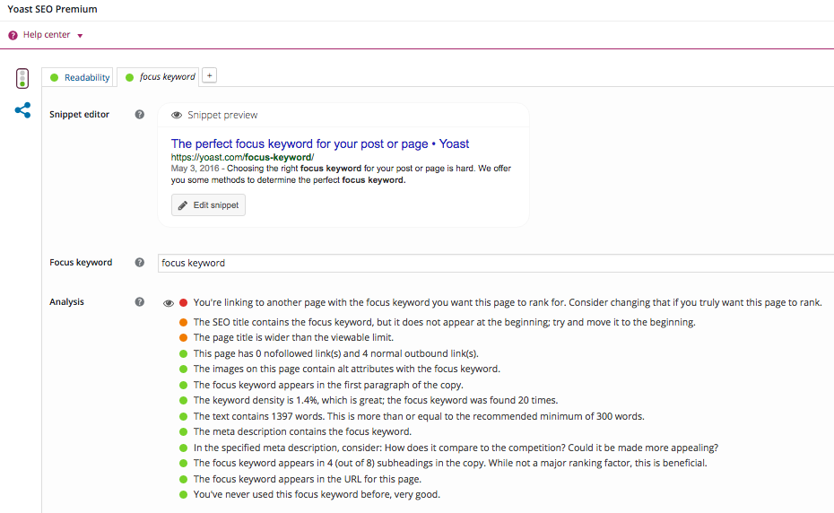Open the social share icon tab
834x513 pixels.
(23, 110)
